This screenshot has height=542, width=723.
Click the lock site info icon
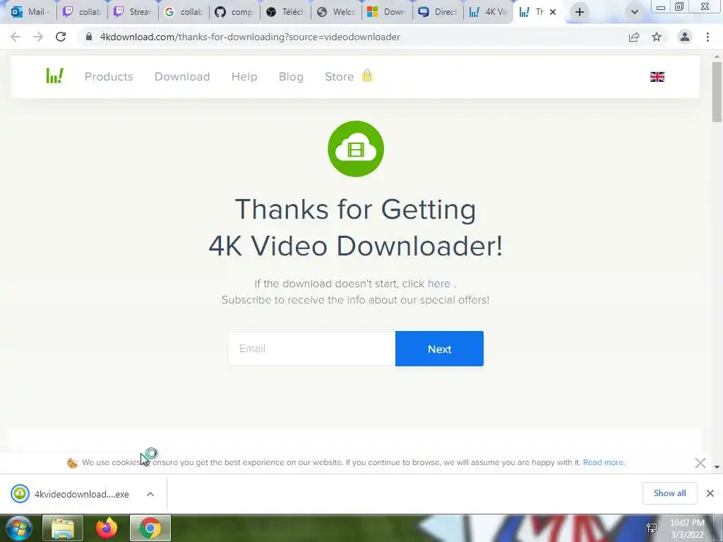click(x=88, y=37)
